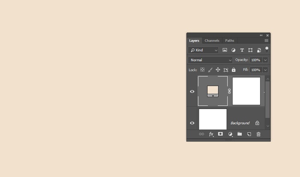Click the Background layer lock icon

coord(257,123)
